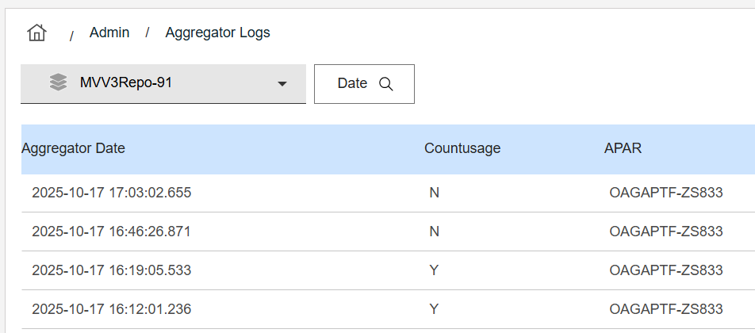Image resolution: width=755 pixels, height=333 pixels.
Task: Click the Countusage column header
Action: (462, 148)
